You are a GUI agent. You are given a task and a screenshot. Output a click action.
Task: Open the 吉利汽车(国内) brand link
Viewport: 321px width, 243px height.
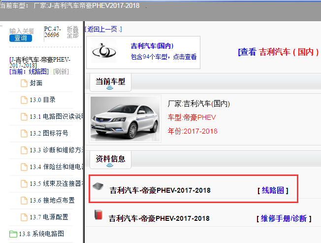click(x=152, y=46)
